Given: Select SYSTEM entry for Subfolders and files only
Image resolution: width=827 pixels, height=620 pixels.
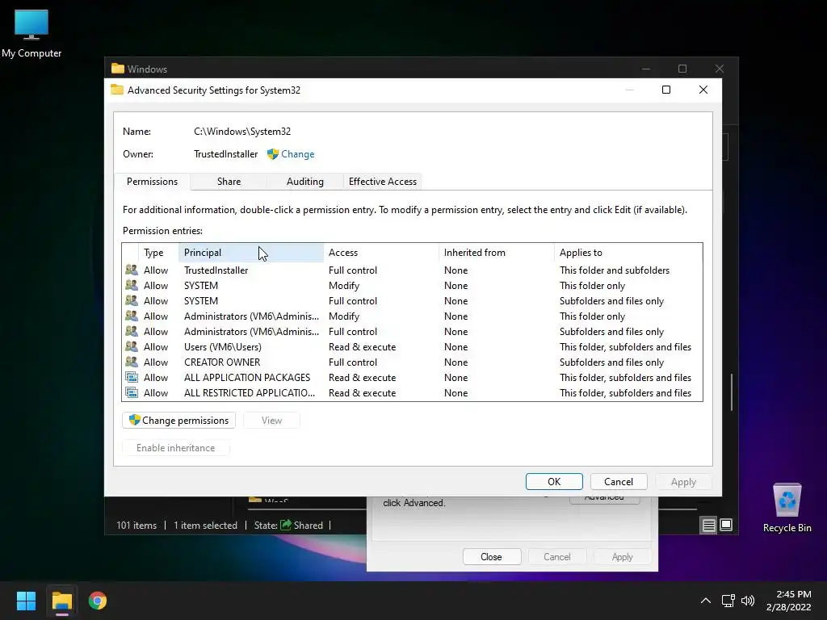Looking at the screenshot, I should [x=412, y=300].
